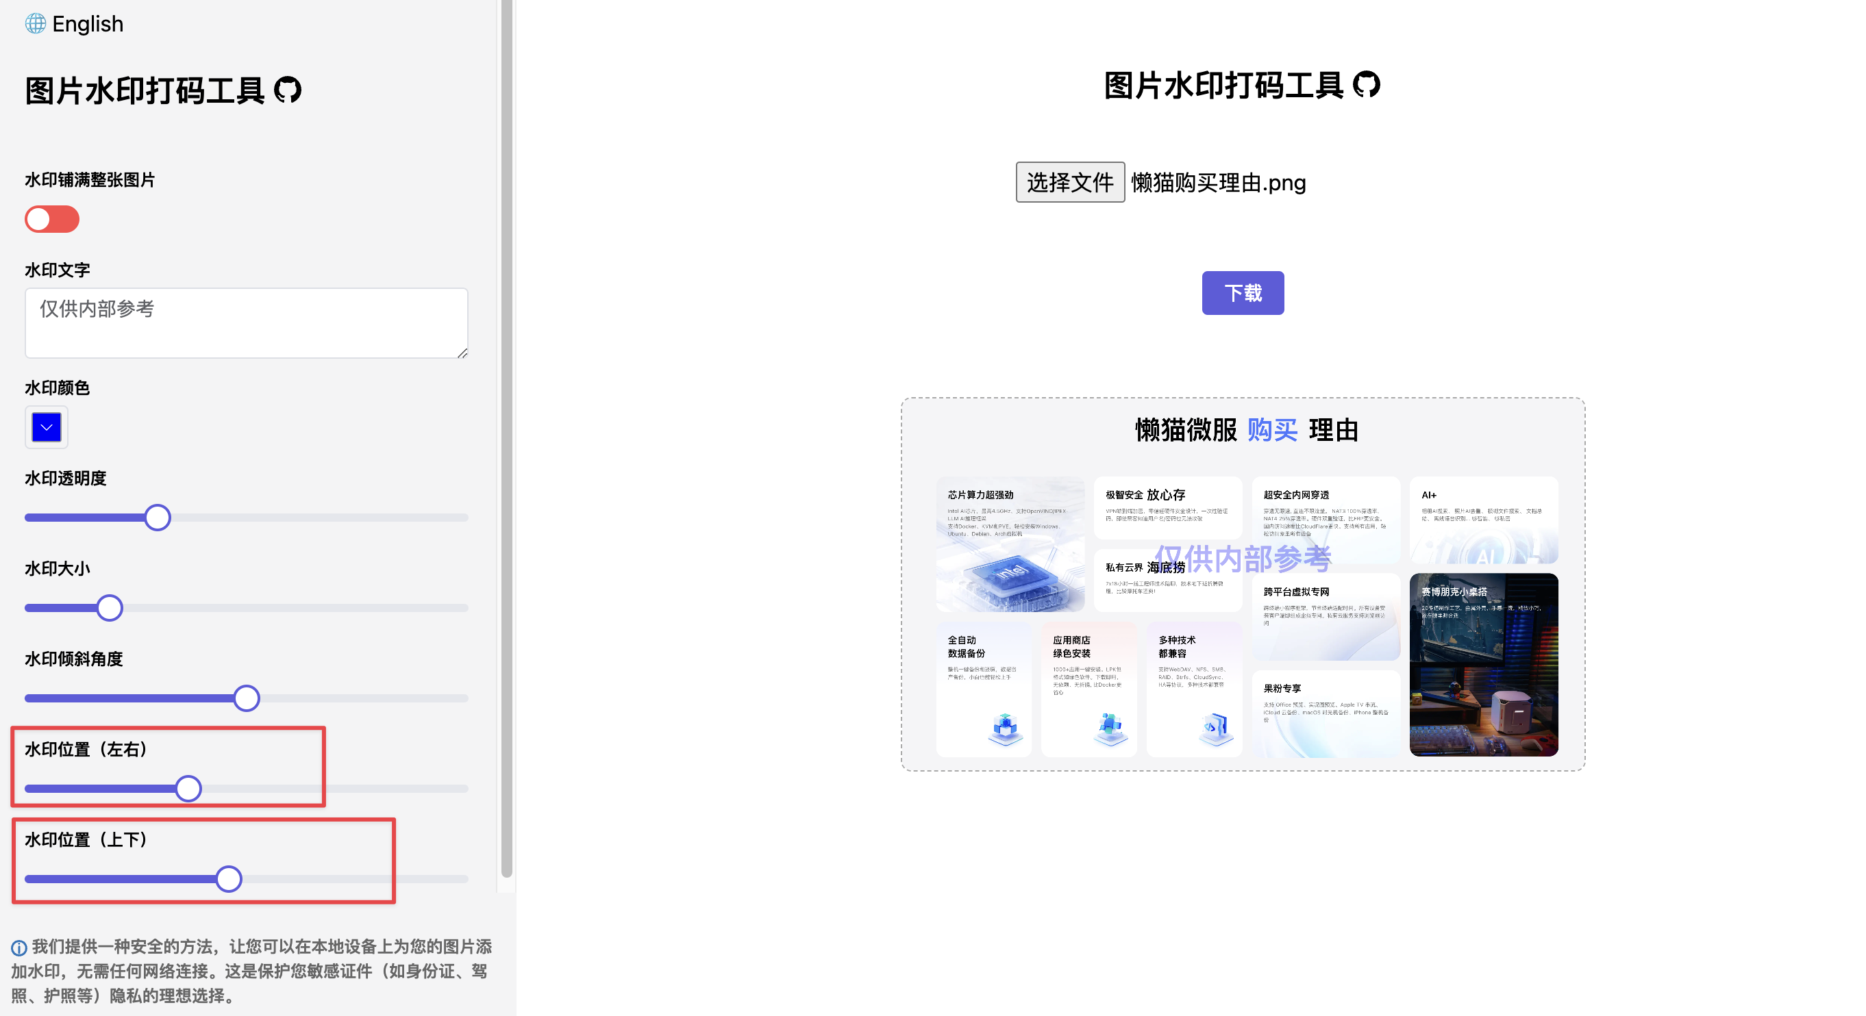Open the blue watermark color picker
The height and width of the screenshot is (1016, 1866).
pos(47,427)
